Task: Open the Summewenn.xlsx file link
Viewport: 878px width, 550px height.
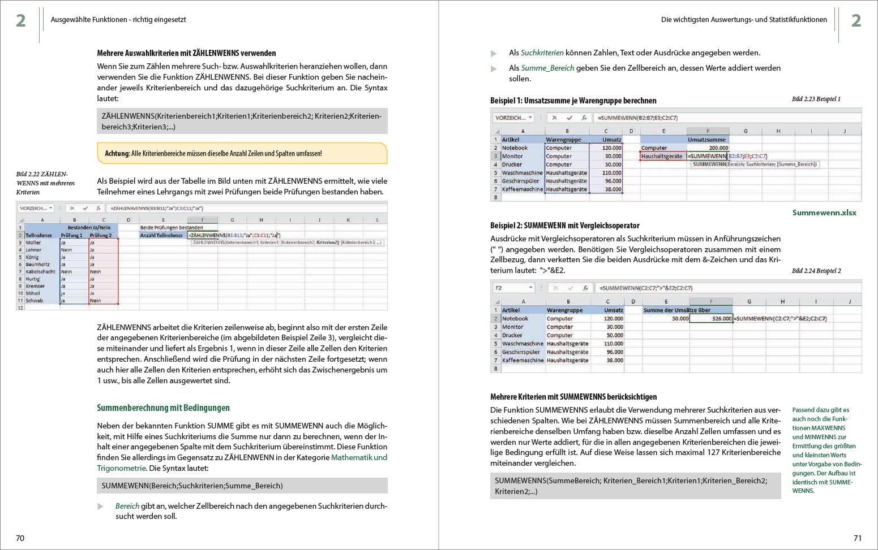Action: pyautogui.click(x=824, y=213)
